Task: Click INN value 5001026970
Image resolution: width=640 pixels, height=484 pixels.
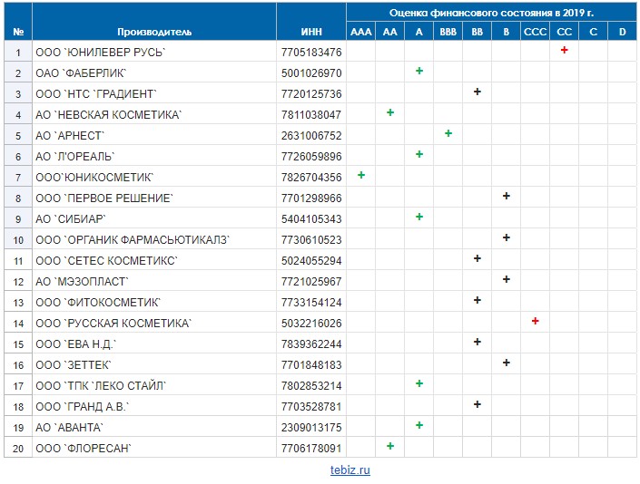Action: (x=311, y=73)
